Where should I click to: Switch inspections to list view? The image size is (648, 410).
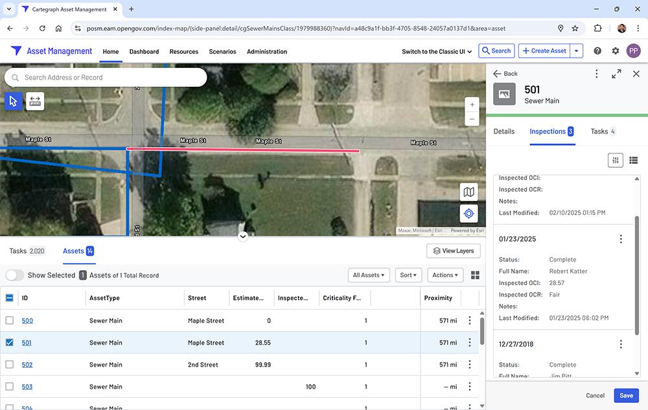633,160
